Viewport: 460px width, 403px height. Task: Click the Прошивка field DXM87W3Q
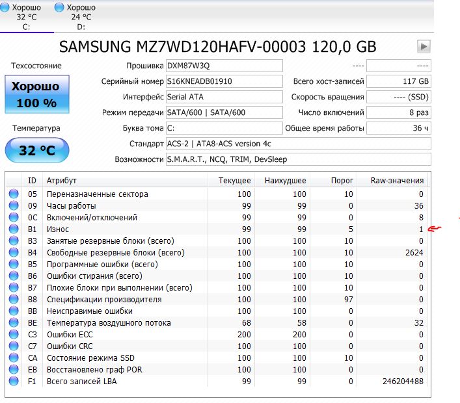pos(224,66)
